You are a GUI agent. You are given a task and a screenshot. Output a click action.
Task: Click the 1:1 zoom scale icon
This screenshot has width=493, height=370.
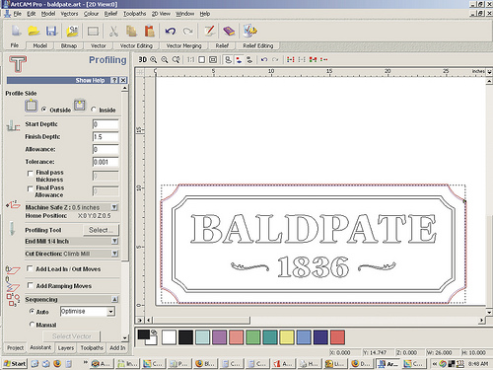190,59
